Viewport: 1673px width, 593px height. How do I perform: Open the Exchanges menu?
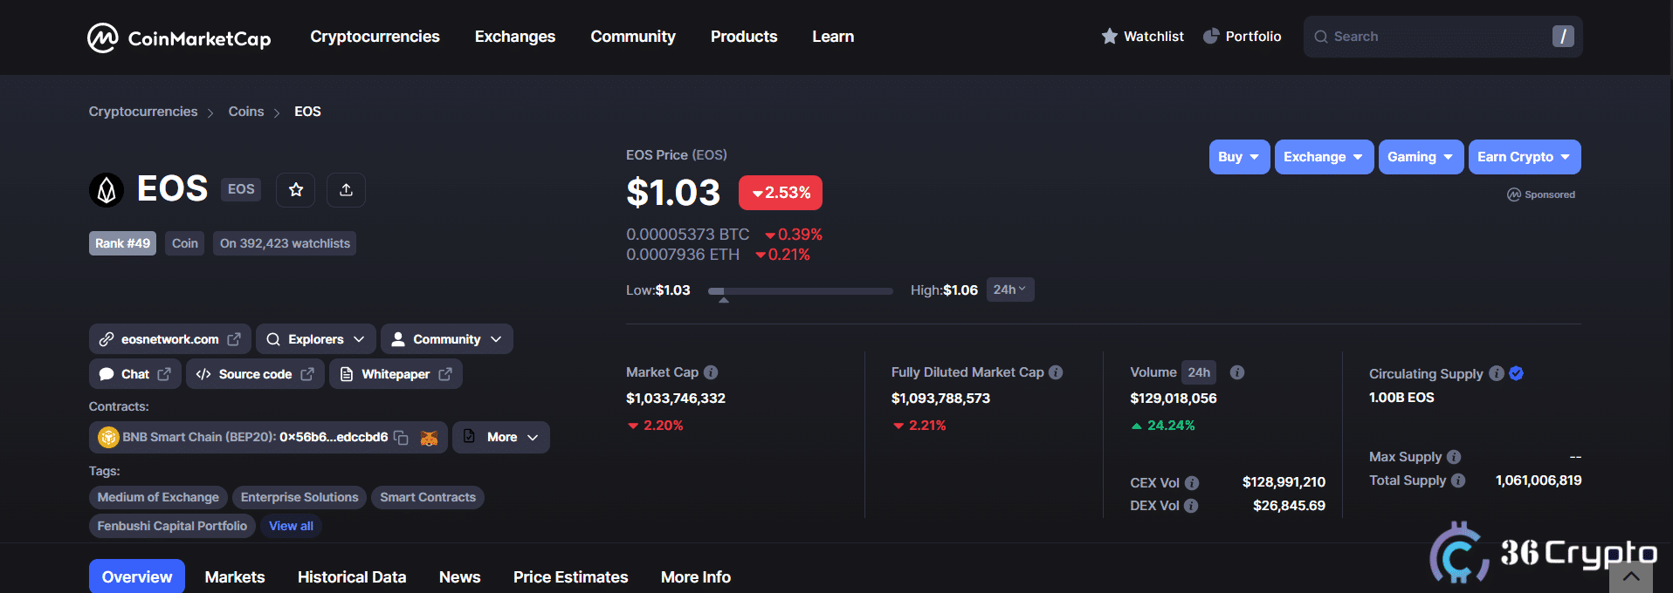pos(515,37)
